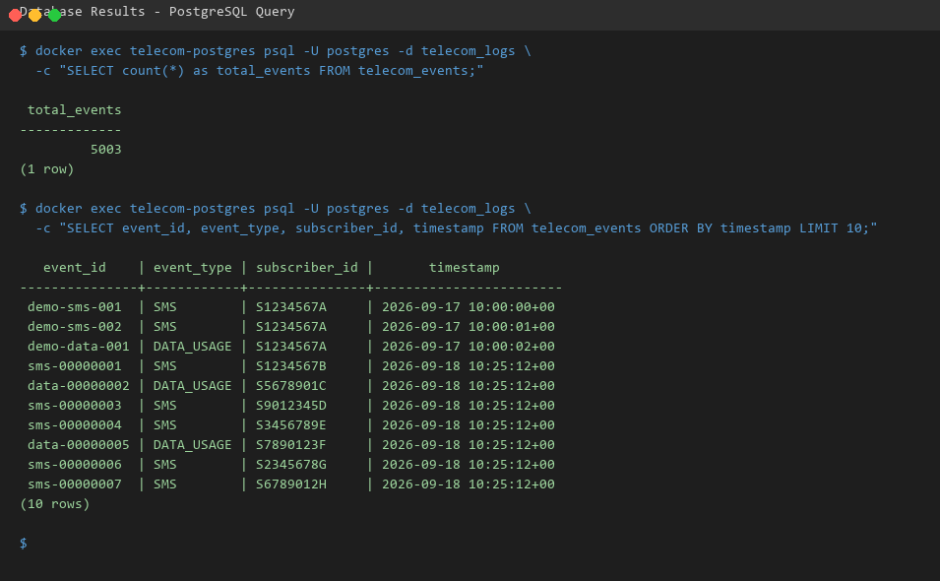Click subscriber S3456789E
The height and width of the screenshot is (581, 940).
pos(291,425)
